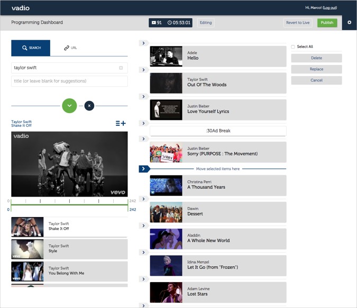The width and height of the screenshot is (357, 308).
Task: Expand the chevron above Out Of The Woods
Action: tap(143, 70)
